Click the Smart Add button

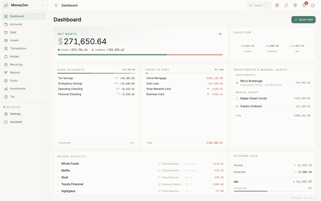click(x=303, y=20)
